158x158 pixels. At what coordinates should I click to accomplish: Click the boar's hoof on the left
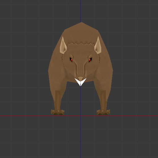click(58, 112)
